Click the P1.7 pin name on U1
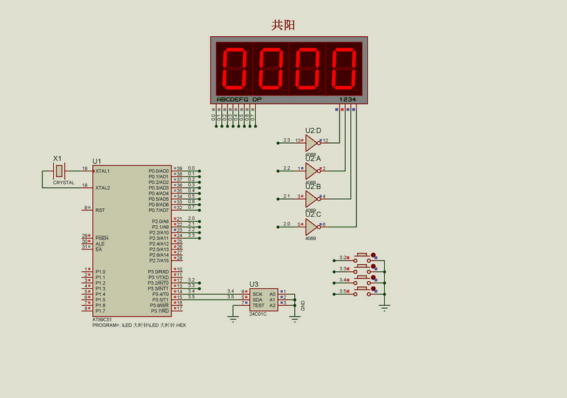This screenshot has width=567, height=398. tap(101, 311)
